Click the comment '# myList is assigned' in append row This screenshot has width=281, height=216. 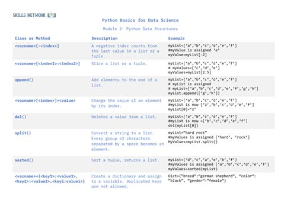190,84
